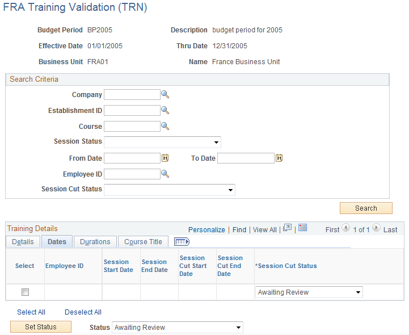Download Training Details to spreadsheet icon
The height and width of the screenshot is (335, 409).
click(x=302, y=228)
